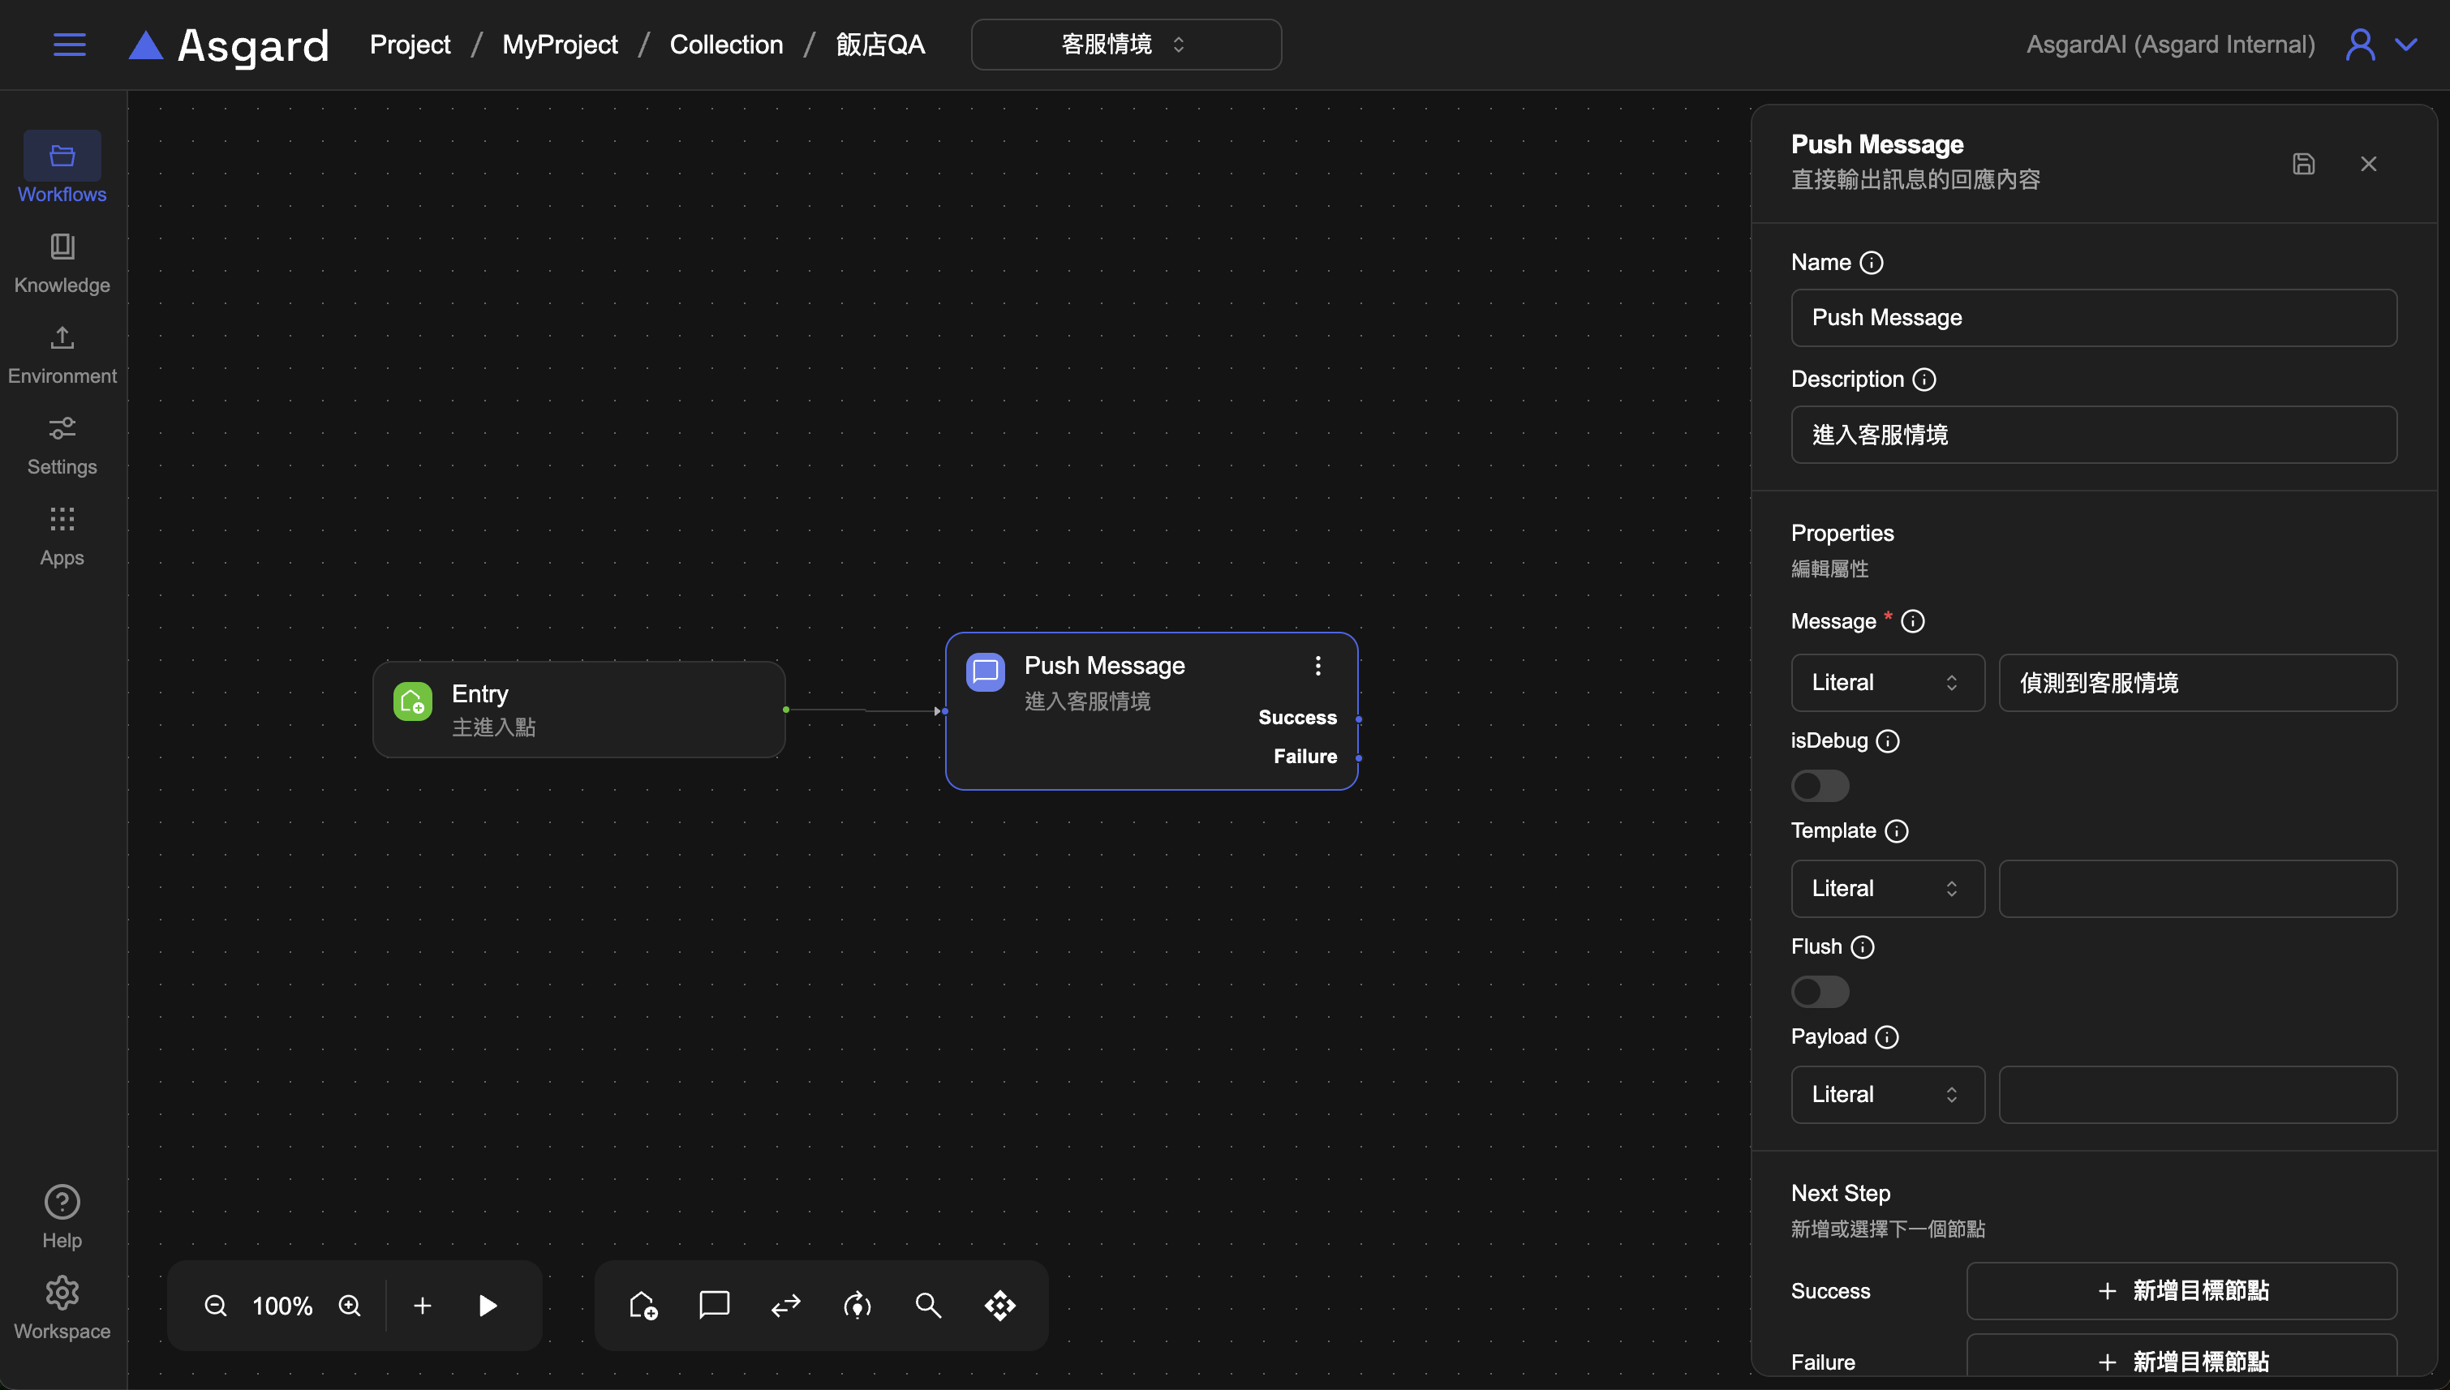Open the 客服情境 workflow selector dropdown
Screen dimensions: 2450x1390
point(1126,45)
